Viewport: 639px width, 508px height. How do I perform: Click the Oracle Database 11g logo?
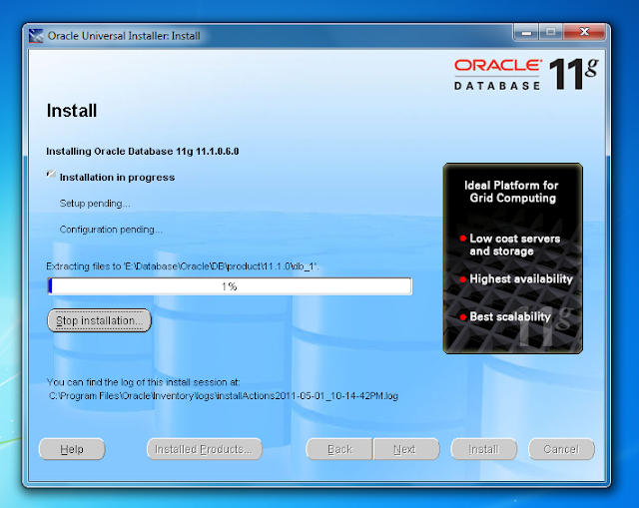[x=526, y=75]
